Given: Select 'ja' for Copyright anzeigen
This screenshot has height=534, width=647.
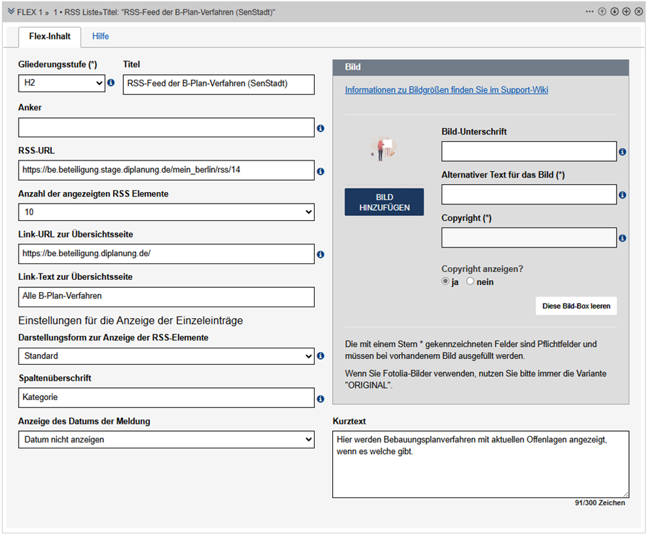Looking at the screenshot, I should pyautogui.click(x=446, y=282).
